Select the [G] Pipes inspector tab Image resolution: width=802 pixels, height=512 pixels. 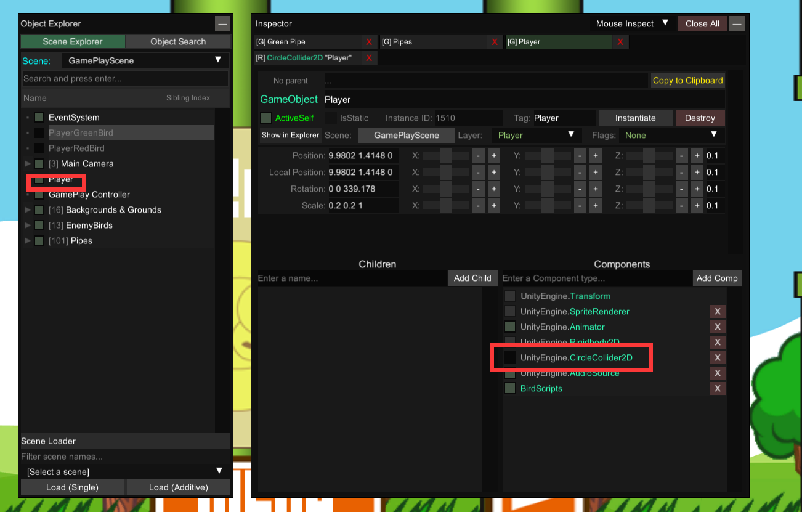click(433, 42)
